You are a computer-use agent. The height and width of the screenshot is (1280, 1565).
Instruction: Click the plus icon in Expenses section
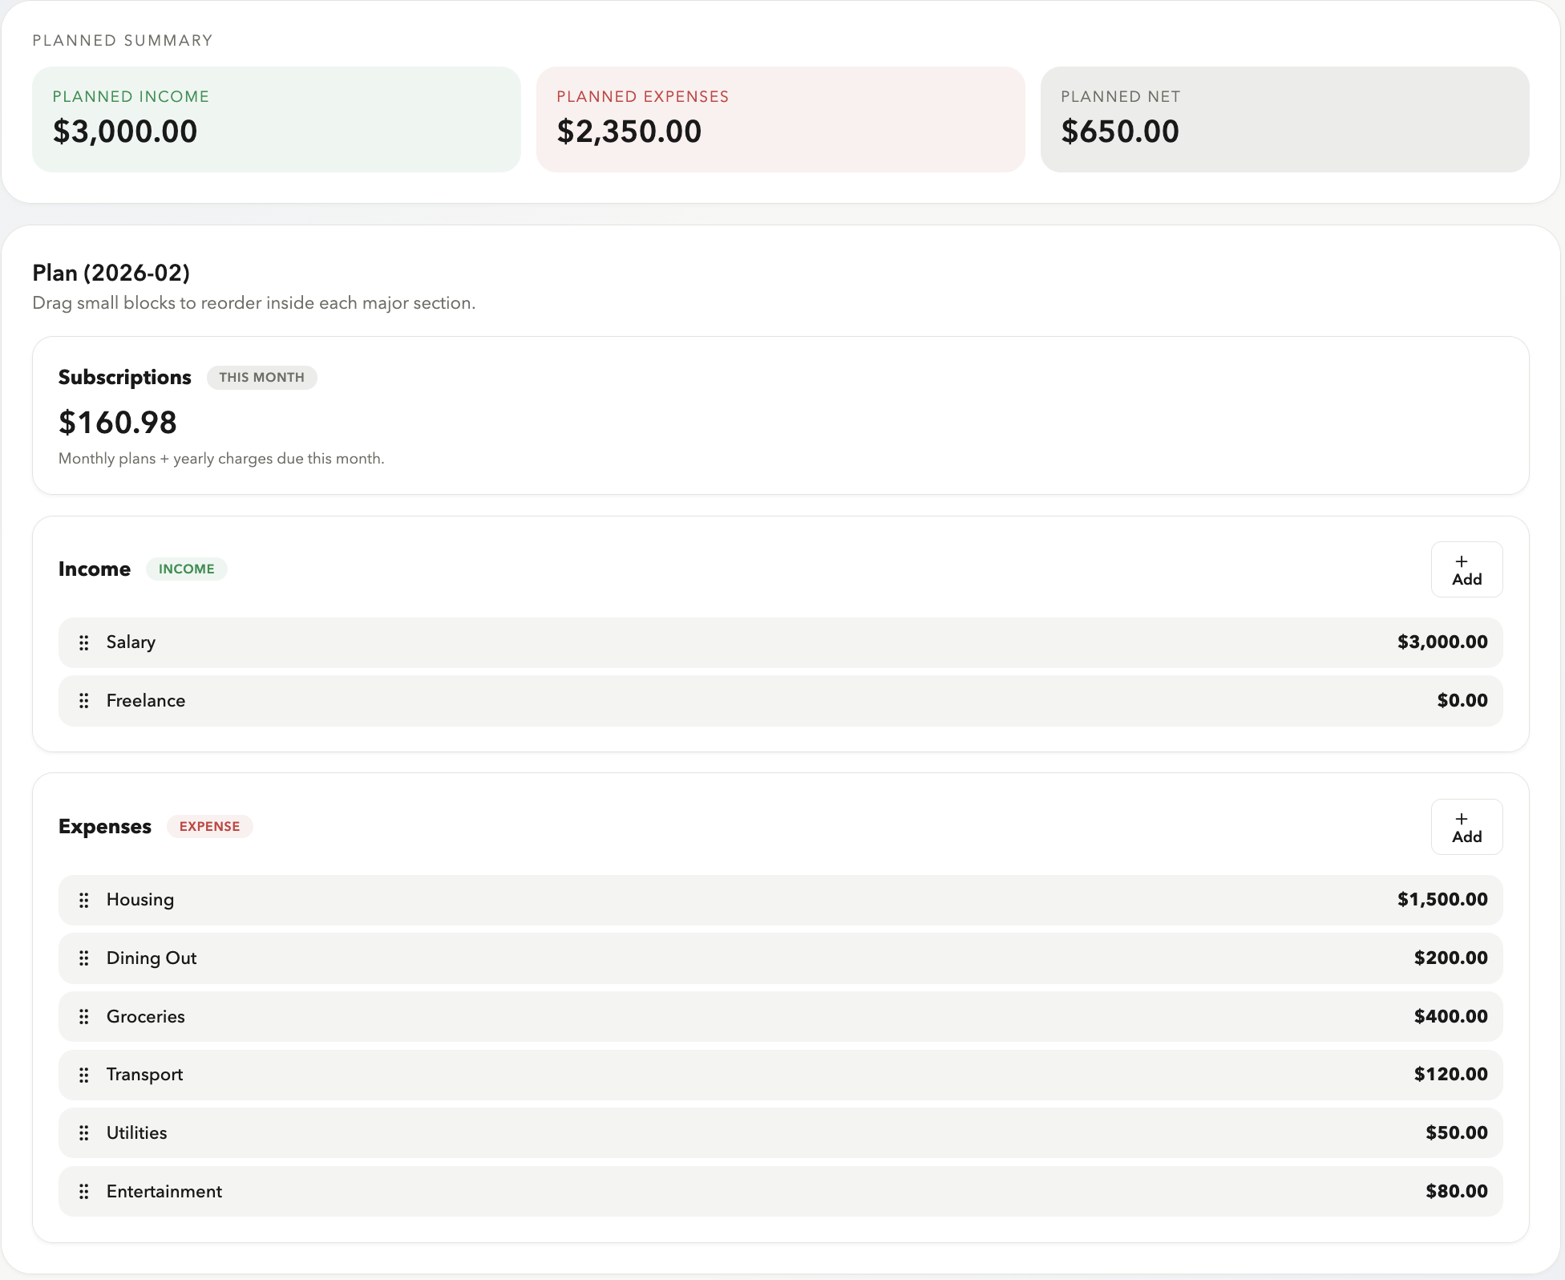1462,819
